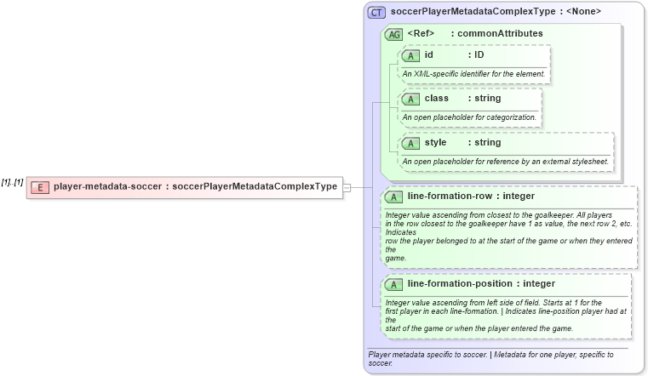Click the A badge beside line-formation-position
The width and height of the screenshot is (648, 376).
coord(393,284)
